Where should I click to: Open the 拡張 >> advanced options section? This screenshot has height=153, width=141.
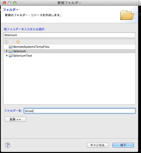15,119
